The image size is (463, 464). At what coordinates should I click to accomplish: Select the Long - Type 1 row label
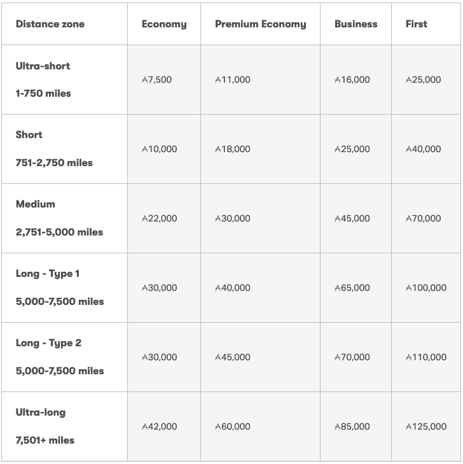pos(48,274)
